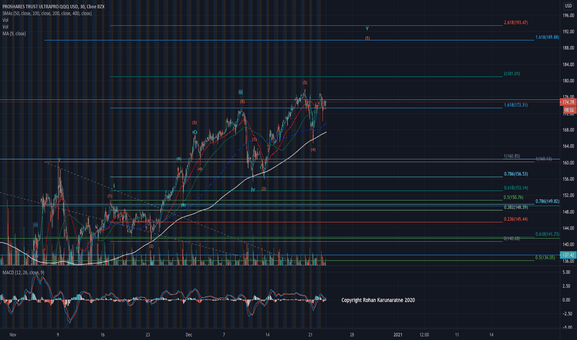Screen dimensions: 577x340
Task: Click the 0.5(150.76) Fibonacci label
Action: (513, 197)
